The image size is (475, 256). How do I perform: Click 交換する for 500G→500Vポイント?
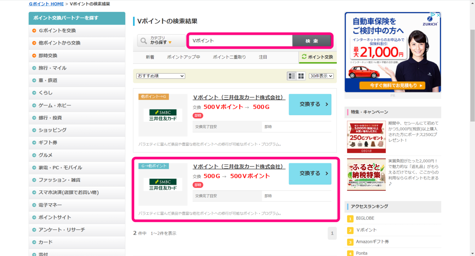coord(310,174)
